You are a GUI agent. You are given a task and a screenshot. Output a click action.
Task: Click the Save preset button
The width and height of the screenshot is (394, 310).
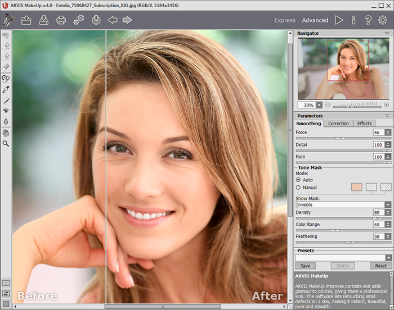point(305,266)
